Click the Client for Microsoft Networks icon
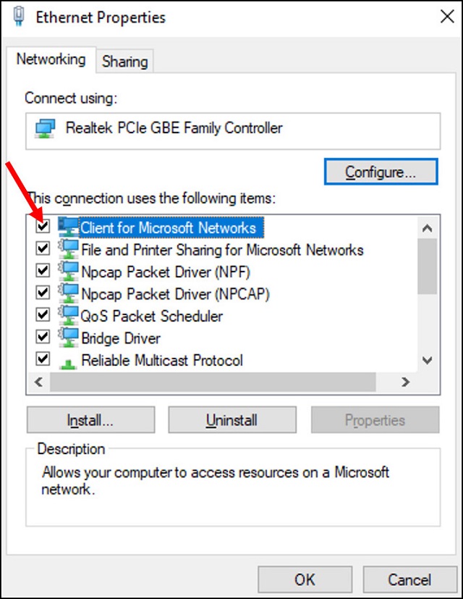Image resolution: width=463 pixels, height=599 pixels. pyautogui.click(x=68, y=227)
